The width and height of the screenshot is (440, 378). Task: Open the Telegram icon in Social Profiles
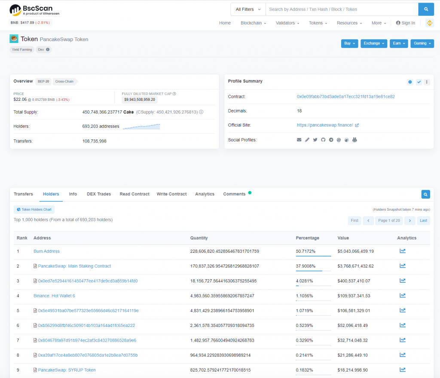331,140
